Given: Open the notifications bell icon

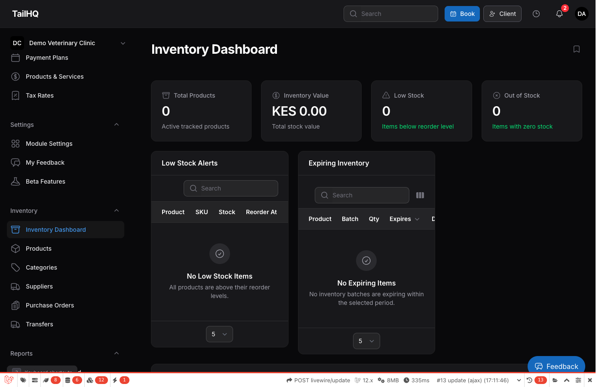Looking at the screenshot, I should [x=559, y=14].
